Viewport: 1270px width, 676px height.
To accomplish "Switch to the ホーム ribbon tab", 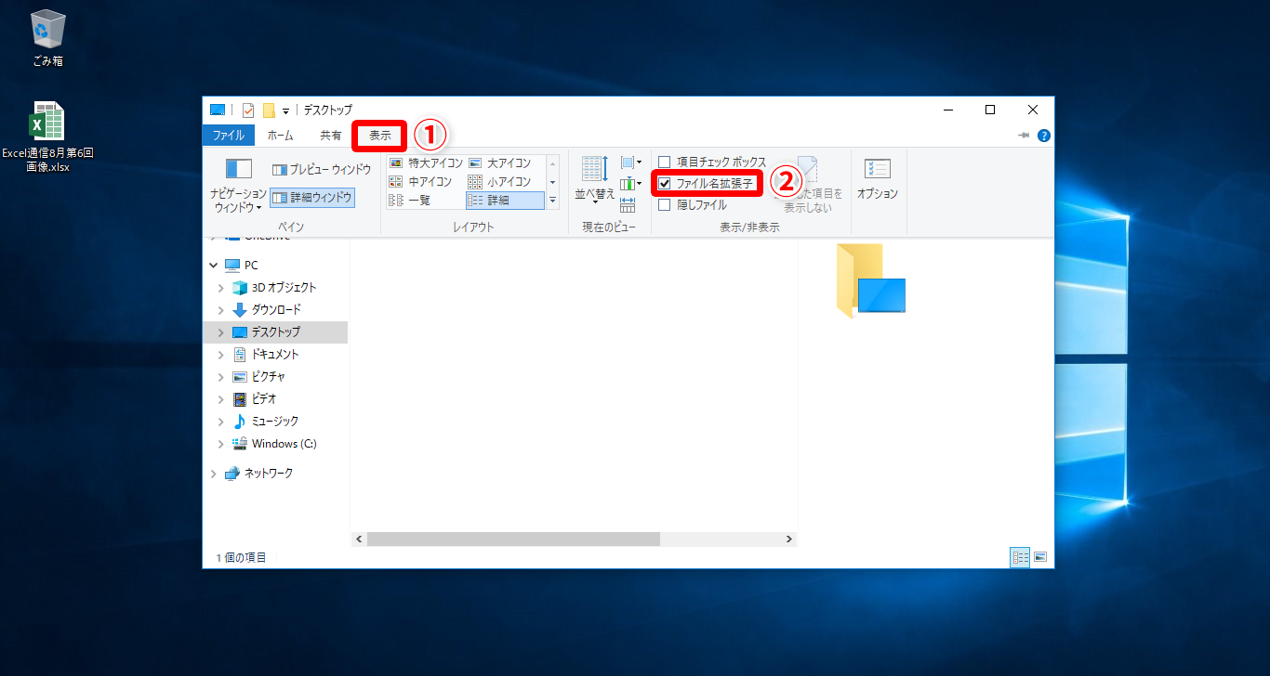I will point(280,136).
